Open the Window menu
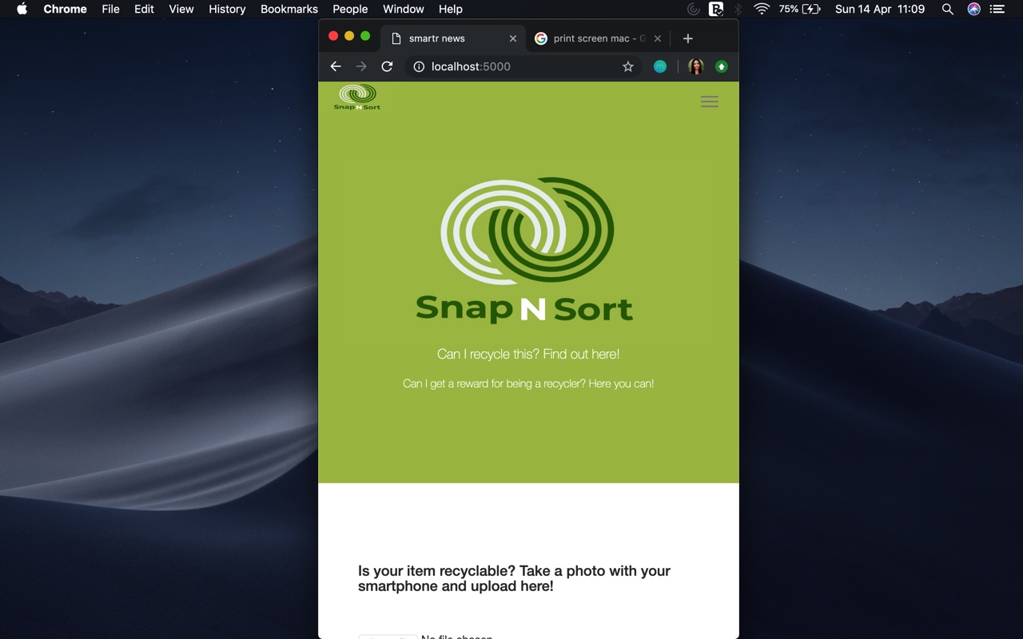Image resolution: width=1023 pixels, height=639 pixels. 404,9
